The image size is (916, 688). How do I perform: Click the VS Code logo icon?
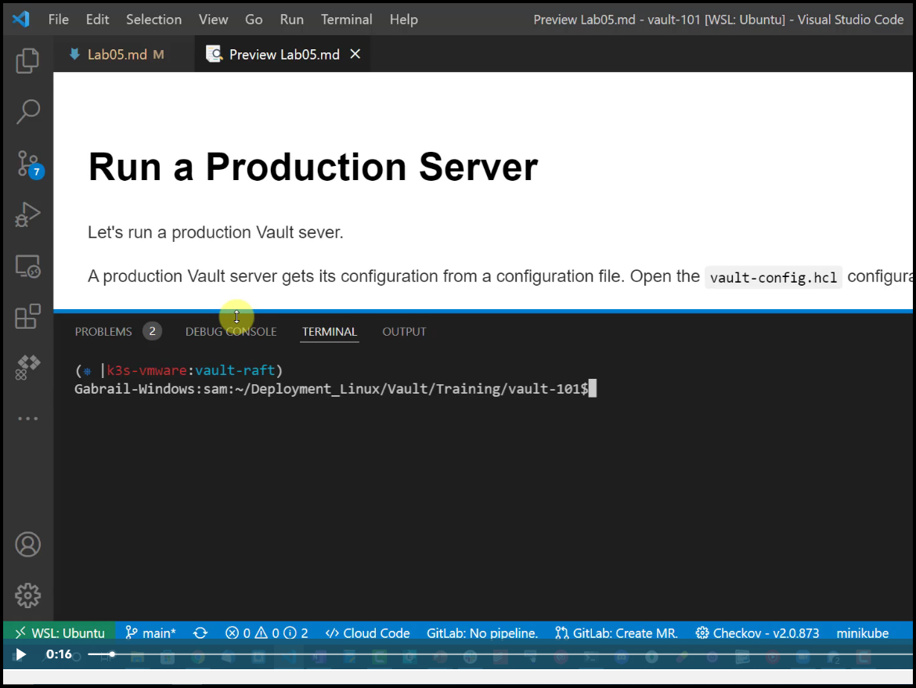coord(21,20)
